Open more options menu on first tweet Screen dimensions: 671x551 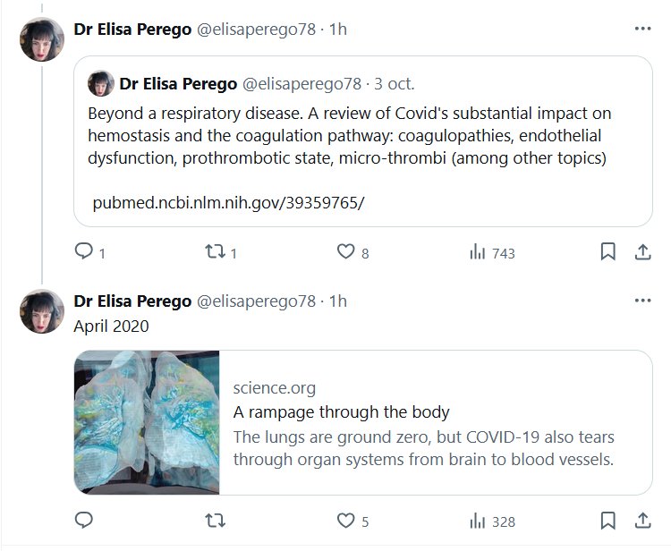click(642, 29)
